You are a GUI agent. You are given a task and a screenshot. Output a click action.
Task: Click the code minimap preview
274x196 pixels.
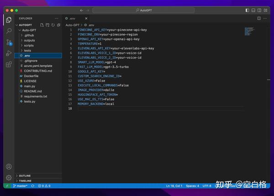coord(249,31)
